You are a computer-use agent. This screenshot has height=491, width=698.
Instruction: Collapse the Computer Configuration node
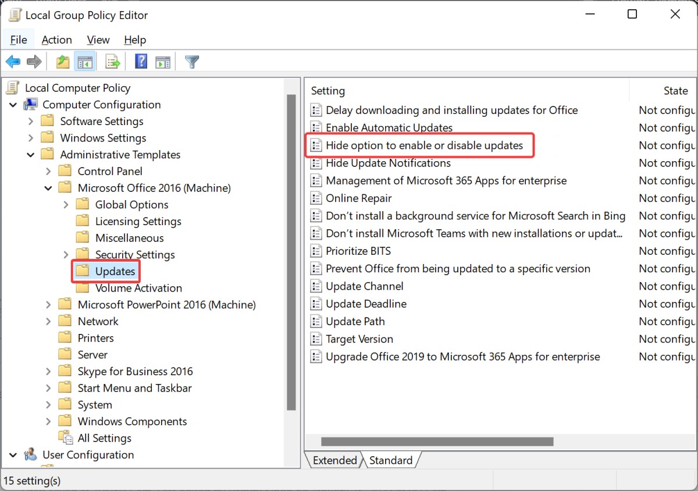pos(13,105)
